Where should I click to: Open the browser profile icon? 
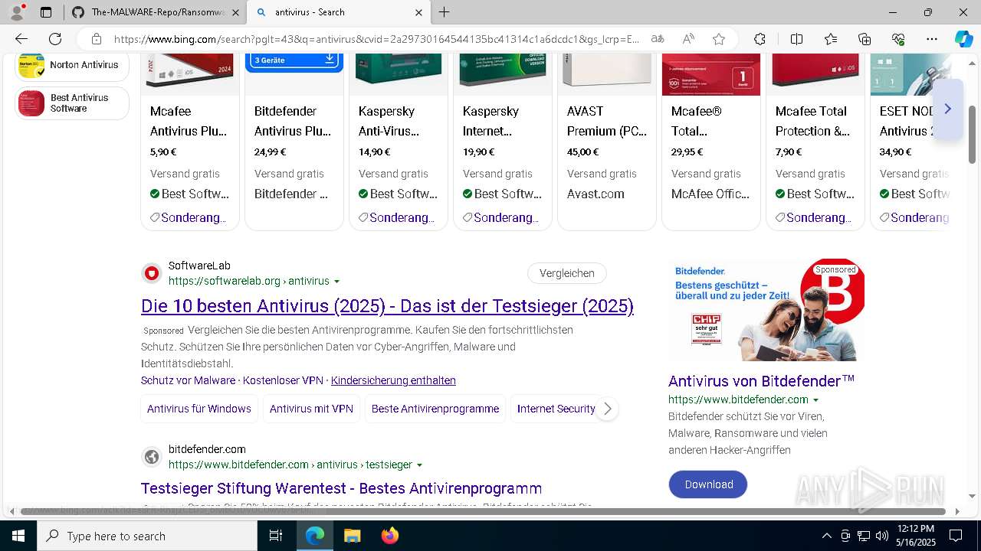17,12
